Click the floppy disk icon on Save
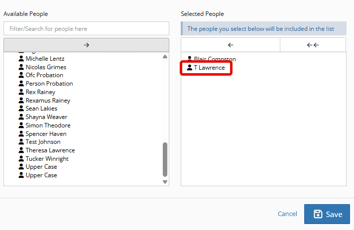The height and width of the screenshot is (230, 354). click(318, 214)
